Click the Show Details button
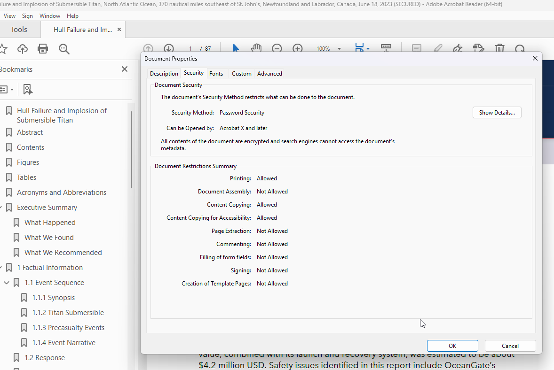Image resolution: width=554 pixels, height=370 pixels. pos(497,113)
